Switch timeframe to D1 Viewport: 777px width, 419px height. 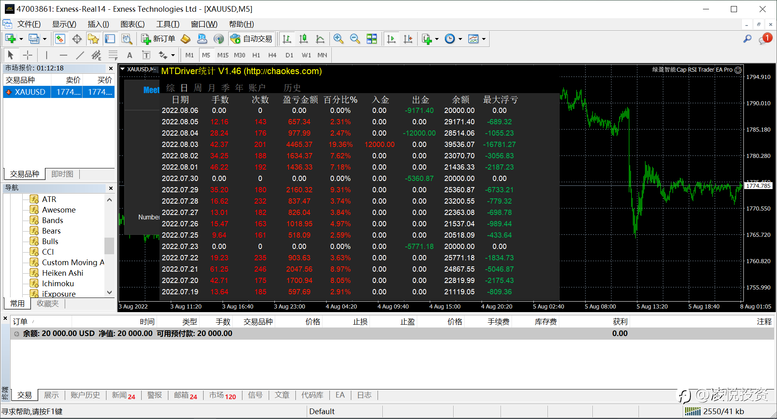[289, 55]
